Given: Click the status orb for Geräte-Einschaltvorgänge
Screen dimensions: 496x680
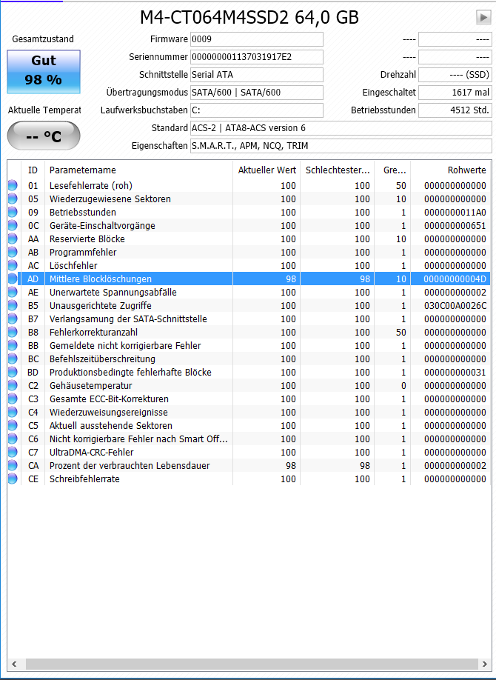Looking at the screenshot, I should coord(13,225).
